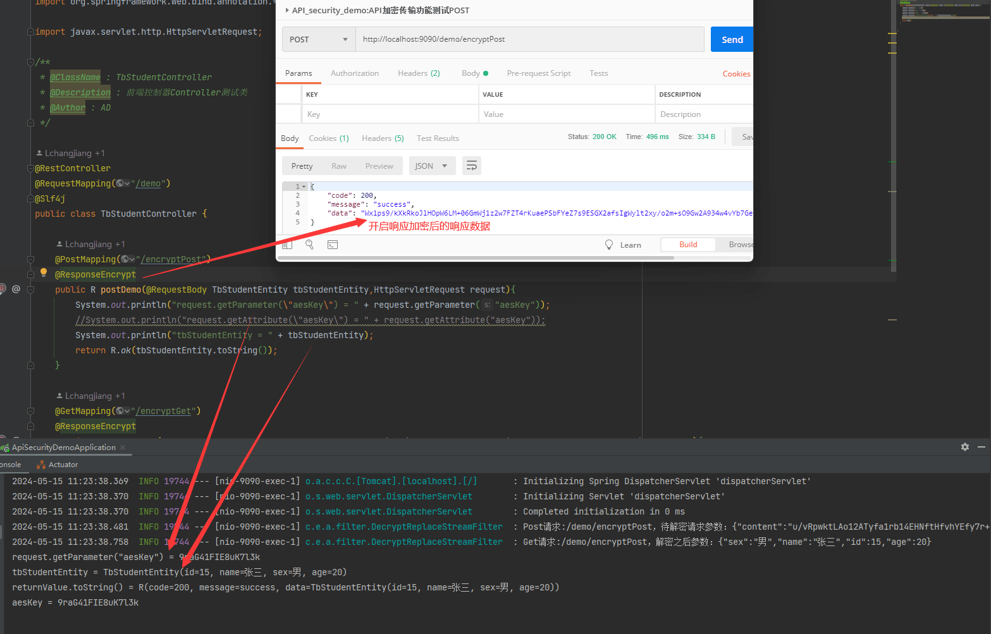This screenshot has height=634, width=991.
Task: Open the Actuator tab
Action: tap(58, 465)
